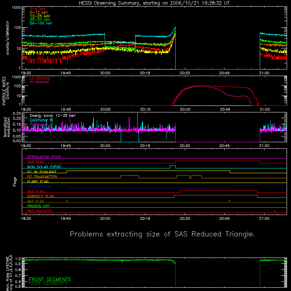
Task: Click the REAR SEGMENTS legend label
Action: (48, 283)
